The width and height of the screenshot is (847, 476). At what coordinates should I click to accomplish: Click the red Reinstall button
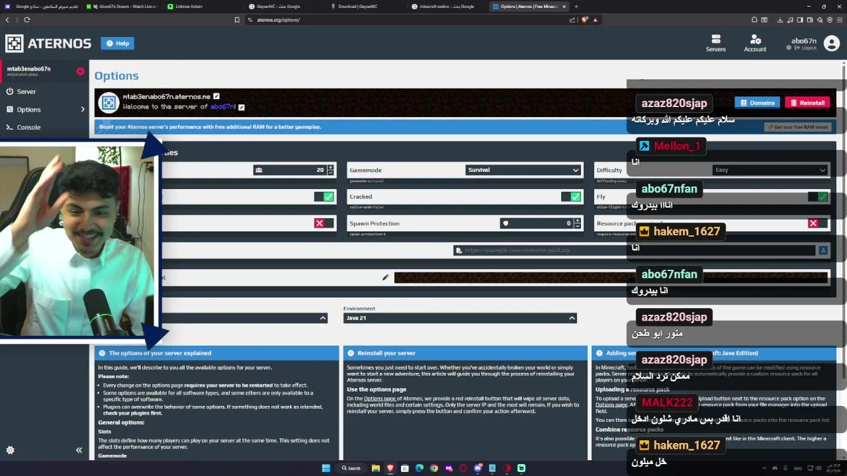807,102
